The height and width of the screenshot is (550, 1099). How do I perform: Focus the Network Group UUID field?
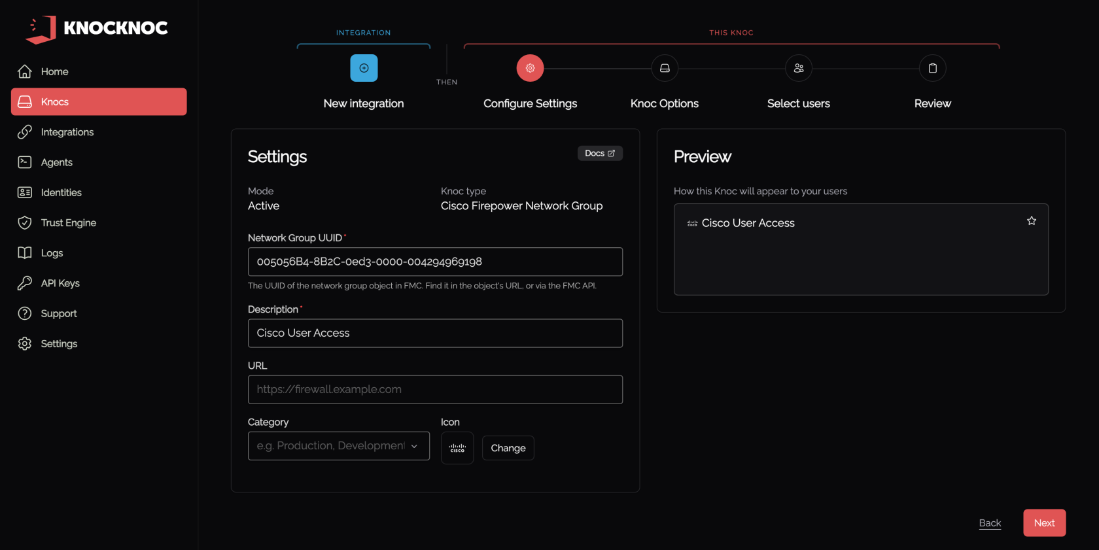point(435,262)
